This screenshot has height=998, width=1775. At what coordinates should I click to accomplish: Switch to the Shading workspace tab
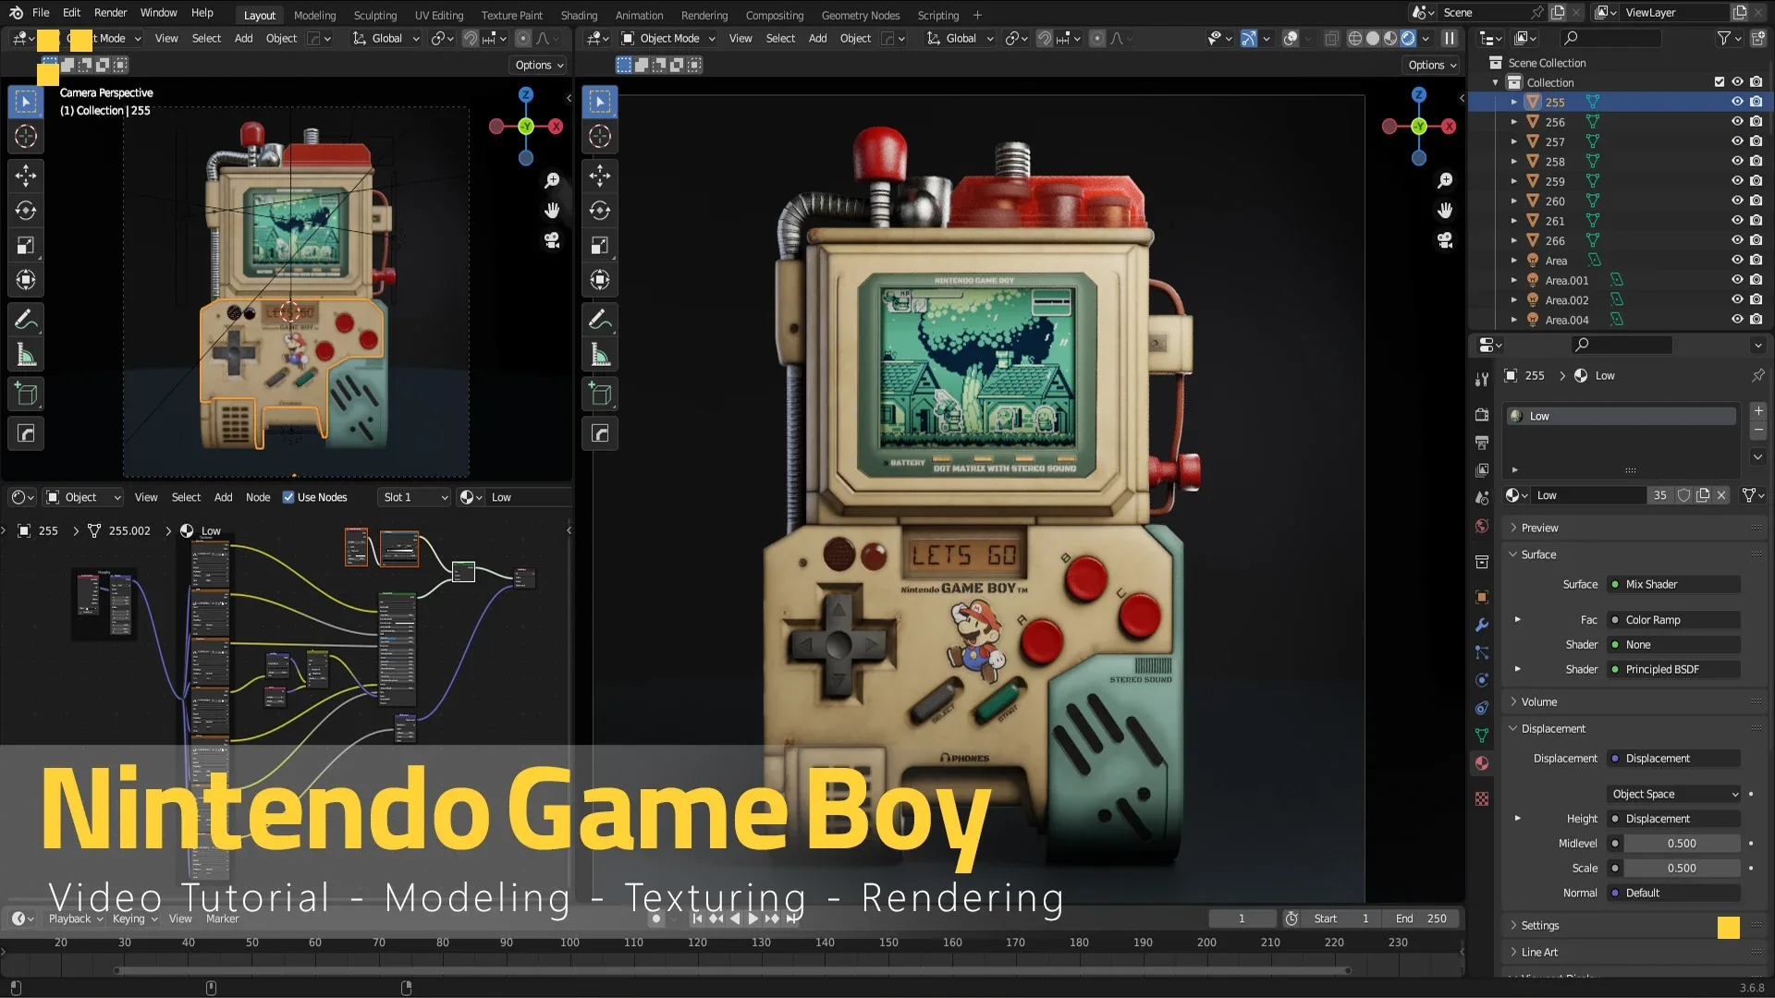[x=579, y=15]
